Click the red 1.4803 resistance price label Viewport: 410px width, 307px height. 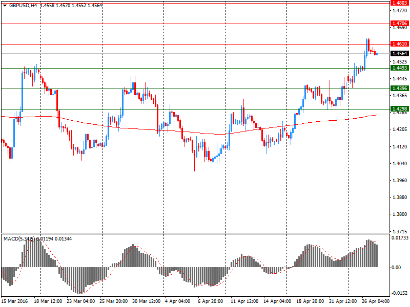[x=400, y=3]
